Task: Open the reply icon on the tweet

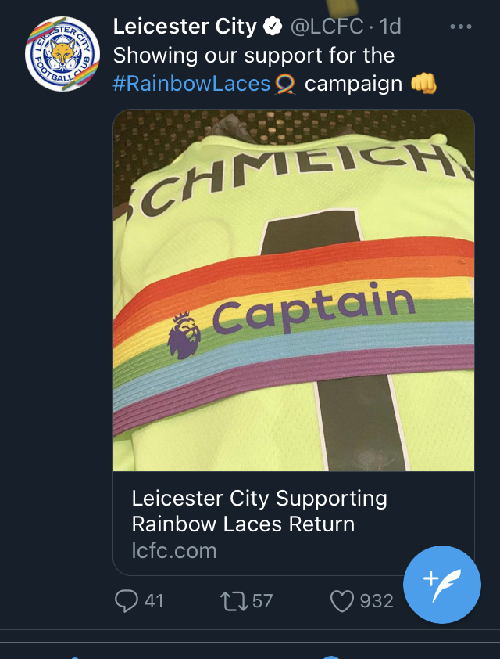Action: pyautogui.click(x=126, y=600)
